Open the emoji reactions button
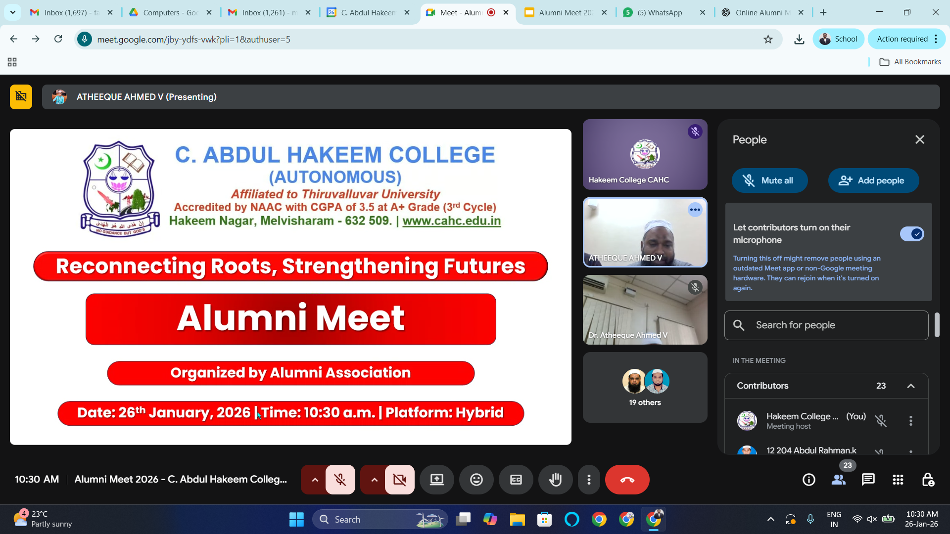The width and height of the screenshot is (950, 534). click(476, 480)
